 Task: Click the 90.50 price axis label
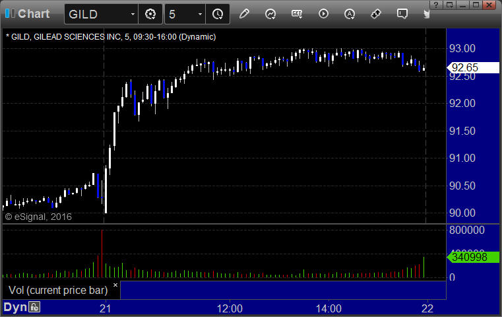pos(462,186)
